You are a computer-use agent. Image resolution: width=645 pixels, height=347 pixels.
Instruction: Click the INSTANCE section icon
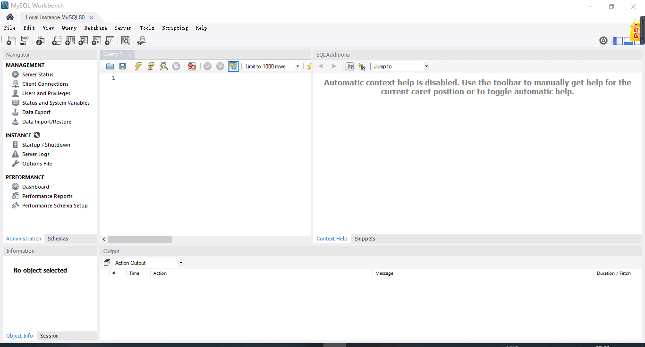[37, 135]
